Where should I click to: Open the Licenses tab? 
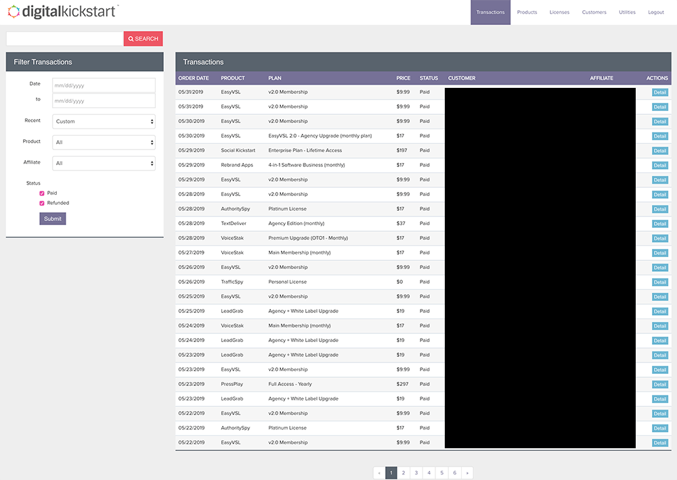559,12
